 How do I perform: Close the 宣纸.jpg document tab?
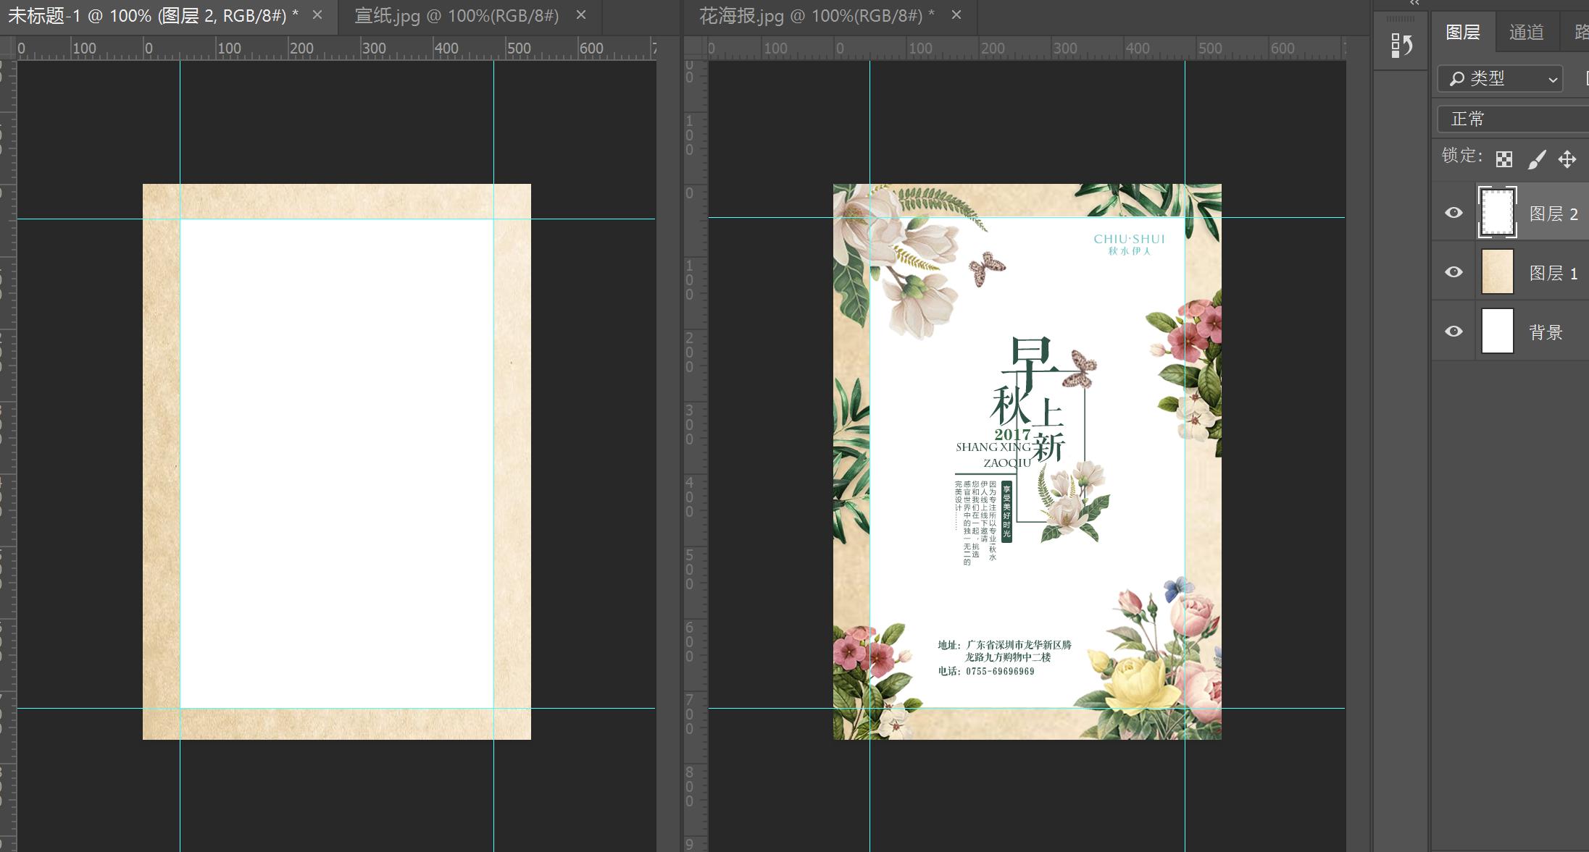581,15
